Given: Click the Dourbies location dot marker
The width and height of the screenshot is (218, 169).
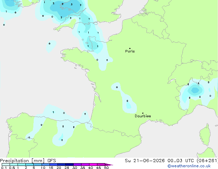Looking at the screenshot, I should tap(143, 113).
